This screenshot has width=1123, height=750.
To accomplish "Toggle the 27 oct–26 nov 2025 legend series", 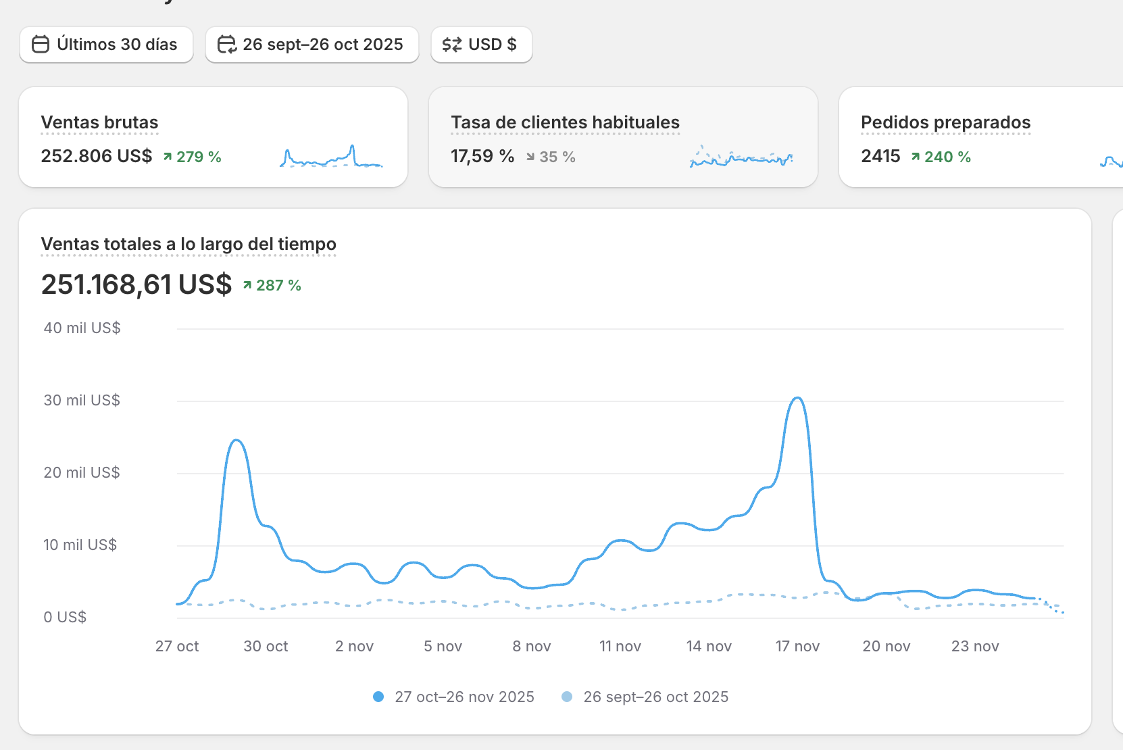I will [454, 697].
